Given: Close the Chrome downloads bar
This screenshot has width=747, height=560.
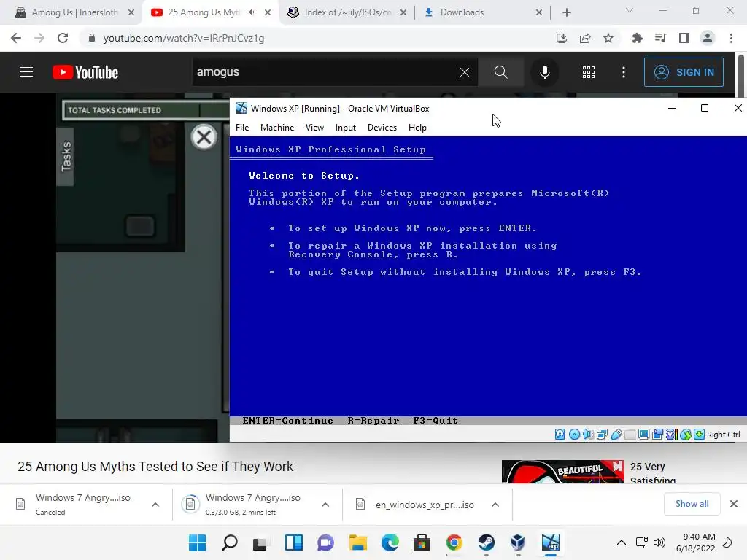Looking at the screenshot, I should tap(734, 504).
